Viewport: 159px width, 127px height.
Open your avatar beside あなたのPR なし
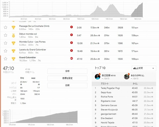[127, 77]
